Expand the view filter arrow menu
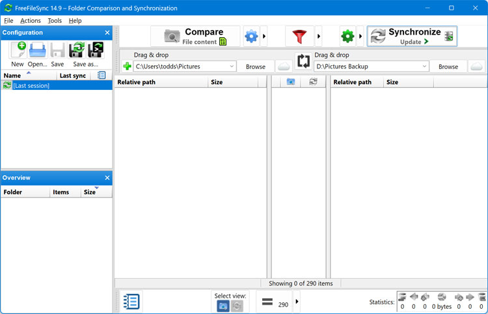 point(297,302)
